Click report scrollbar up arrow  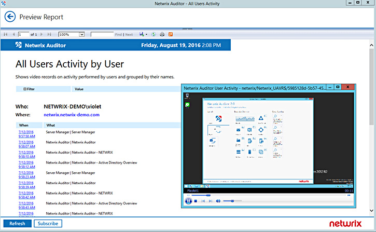(x=371, y=45)
